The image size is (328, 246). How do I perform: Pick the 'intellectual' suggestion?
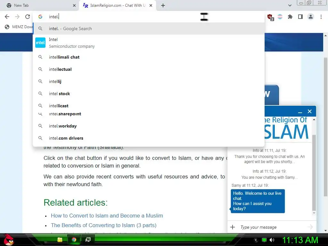coord(149,69)
